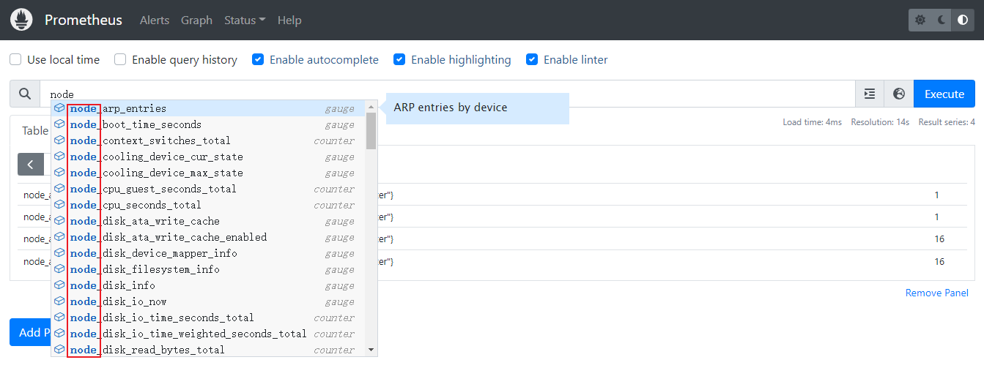The width and height of the screenshot is (984, 368).
Task: Enable the Use local time checkbox
Action: pyautogui.click(x=15, y=59)
